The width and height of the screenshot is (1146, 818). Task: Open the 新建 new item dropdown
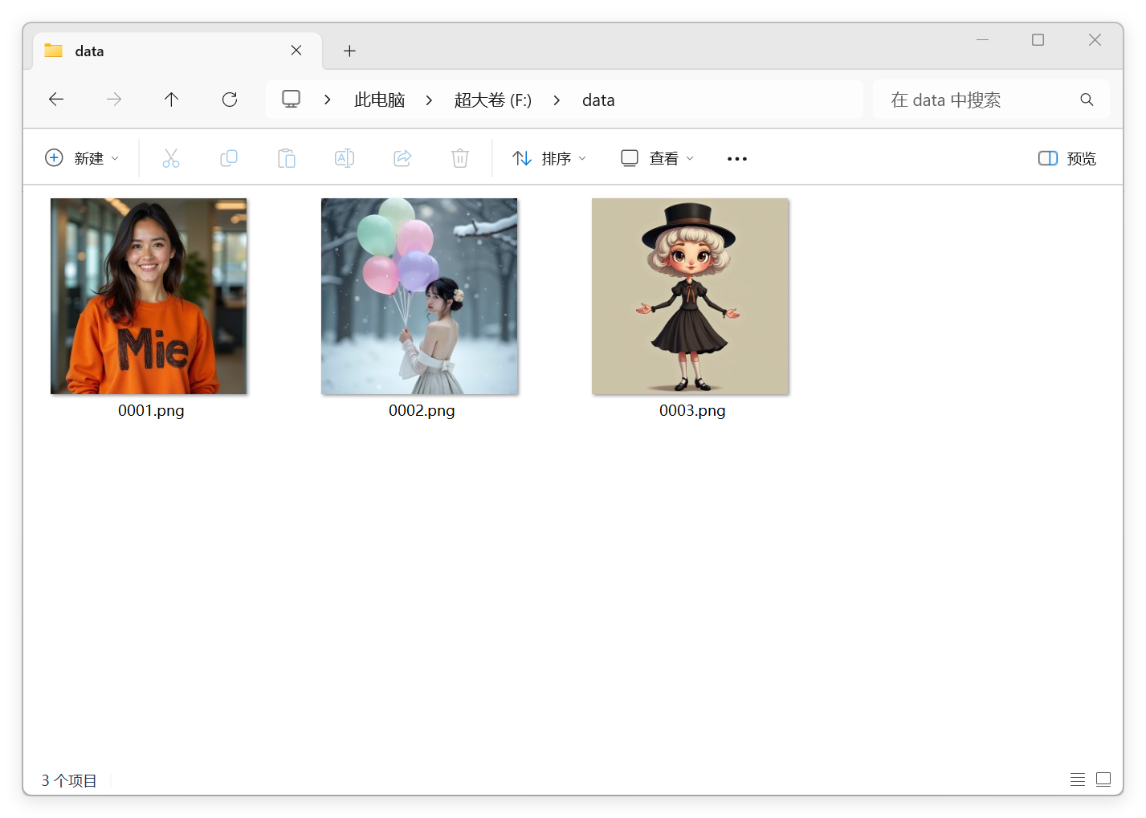click(82, 158)
